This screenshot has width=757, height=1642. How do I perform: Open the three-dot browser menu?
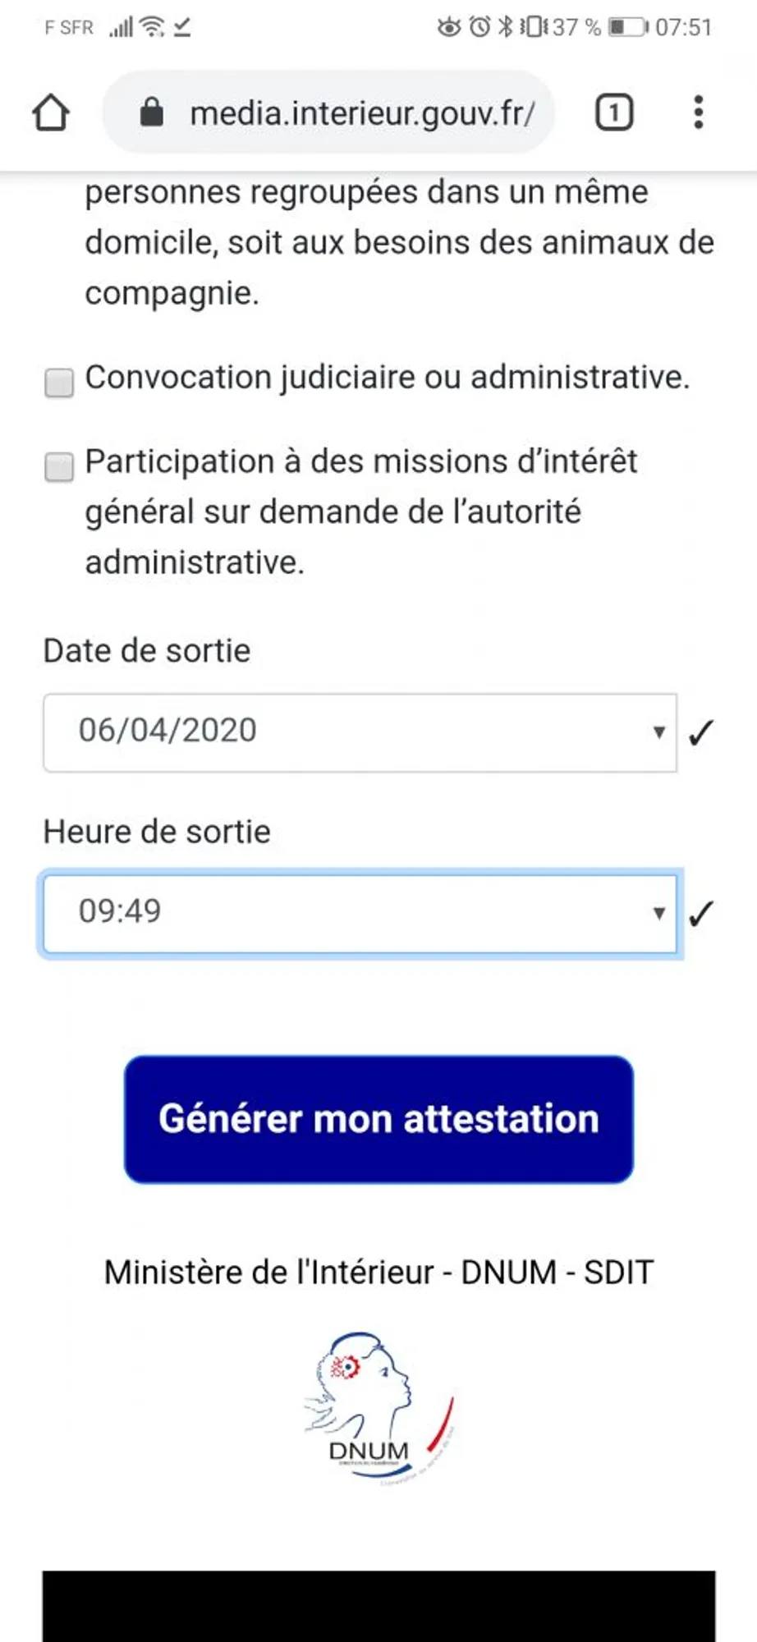(x=698, y=112)
